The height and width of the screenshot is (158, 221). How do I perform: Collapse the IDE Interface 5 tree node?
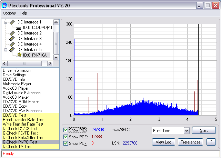point(6,50)
